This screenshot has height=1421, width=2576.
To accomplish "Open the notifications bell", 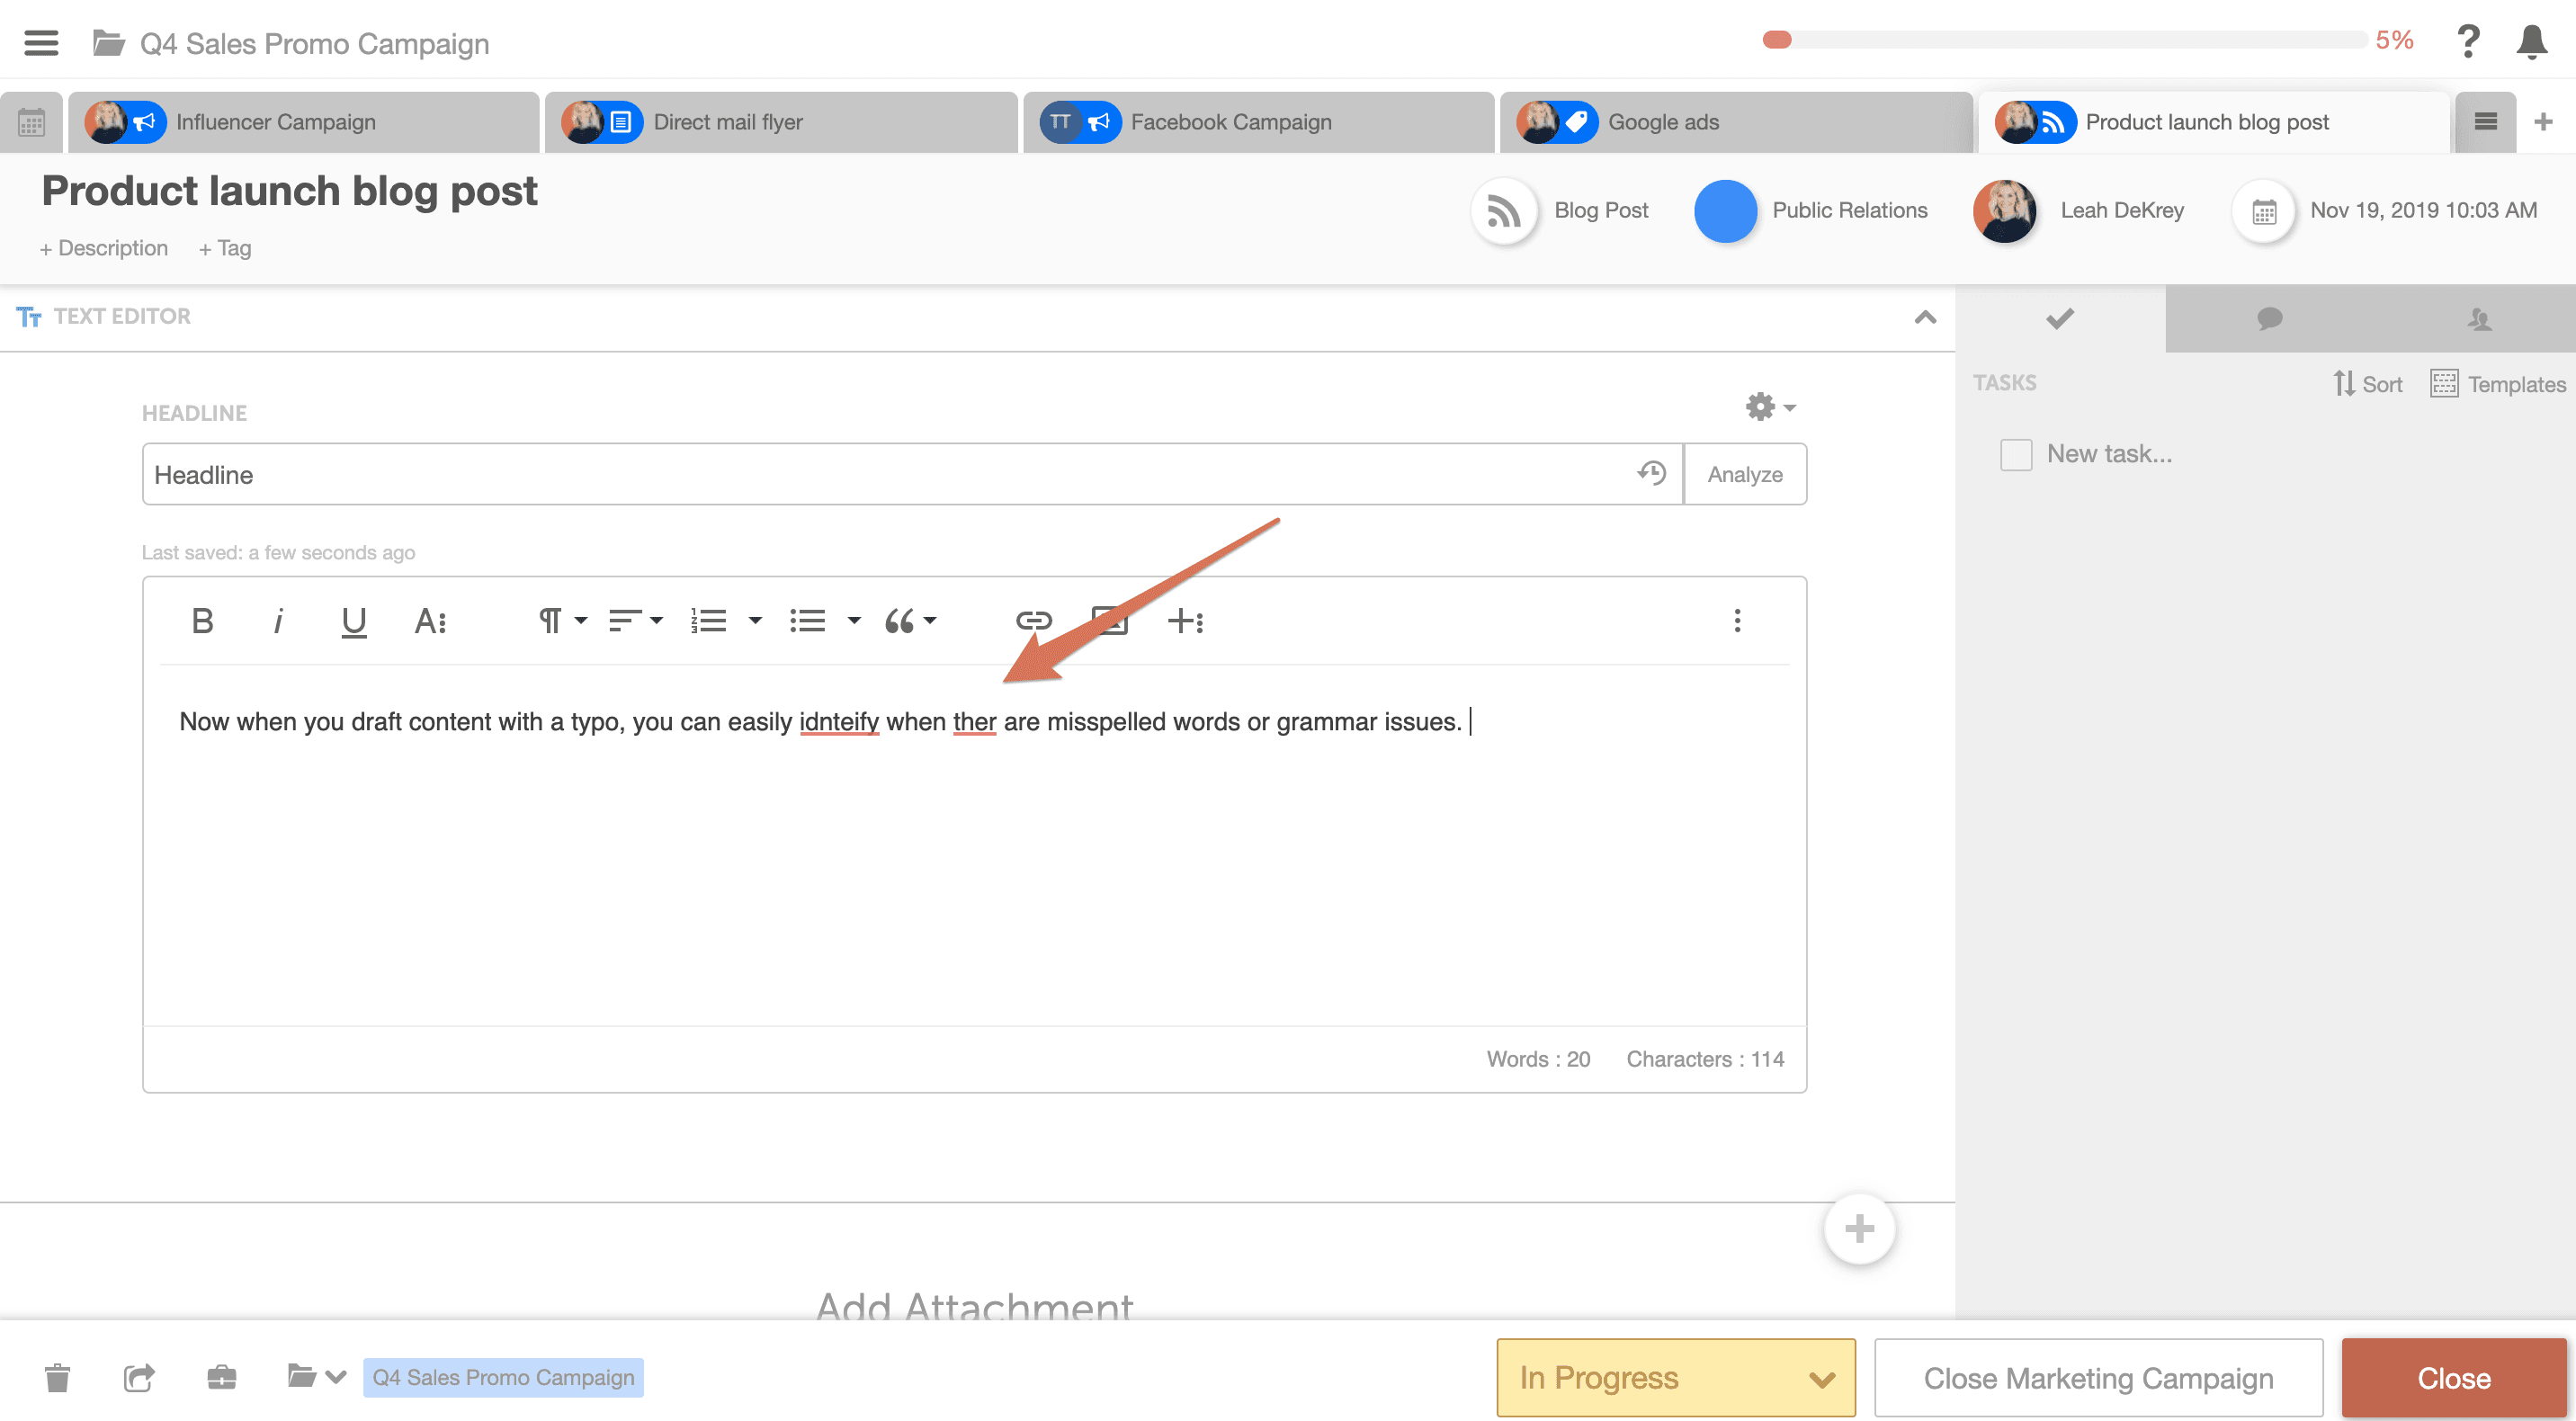I will pos(2531,42).
